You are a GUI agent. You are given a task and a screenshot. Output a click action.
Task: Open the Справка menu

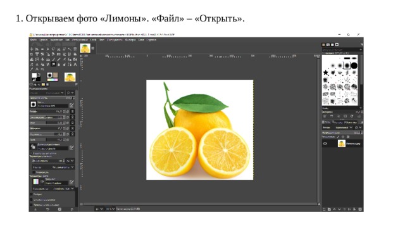(151, 40)
